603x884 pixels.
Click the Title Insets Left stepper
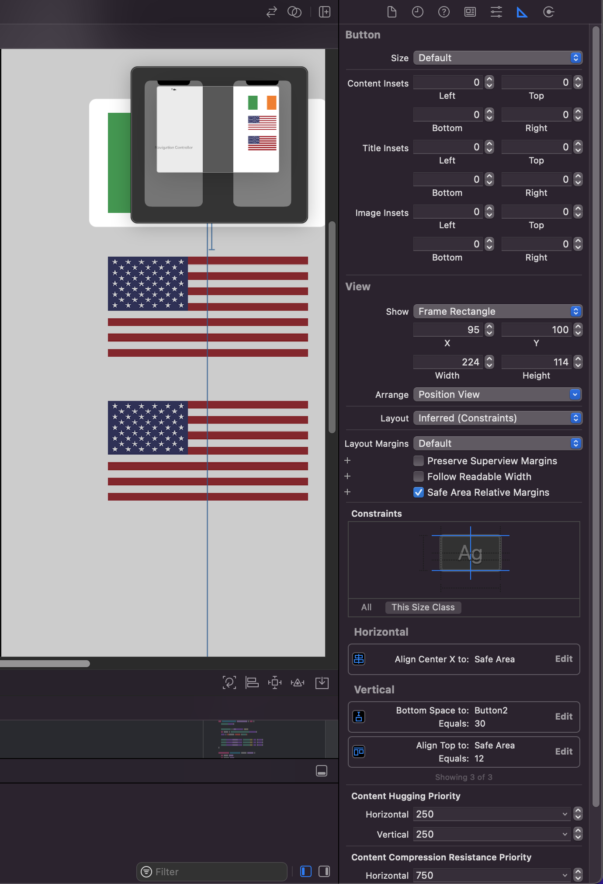(x=489, y=147)
